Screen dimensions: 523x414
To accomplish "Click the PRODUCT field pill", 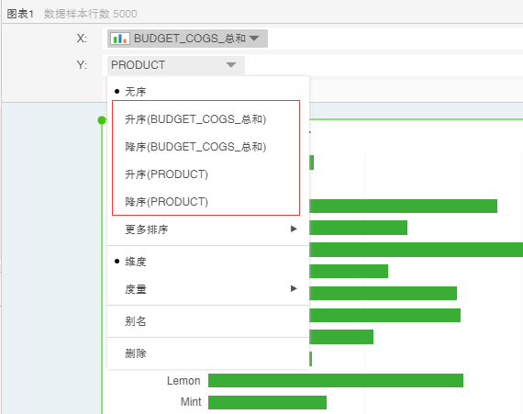I will pos(176,65).
